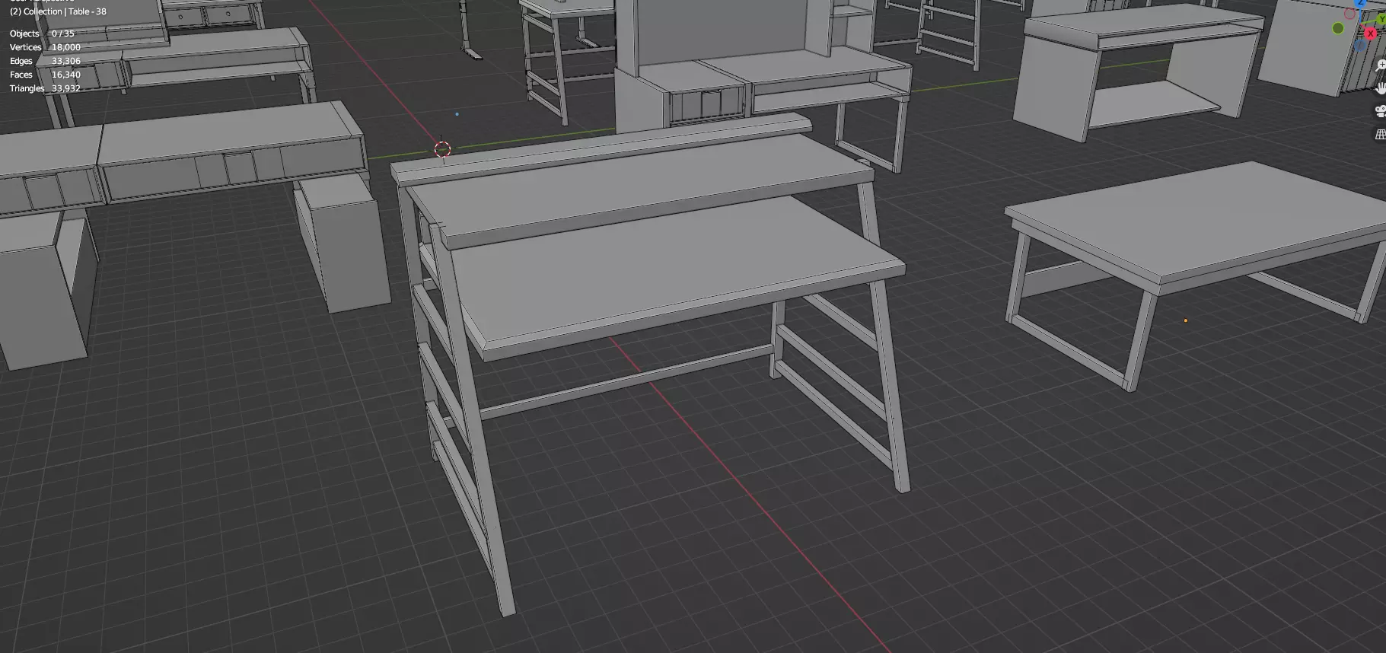
Task: Click the "Edges 33,306" statistic
Action: pyautogui.click(x=45, y=61)
